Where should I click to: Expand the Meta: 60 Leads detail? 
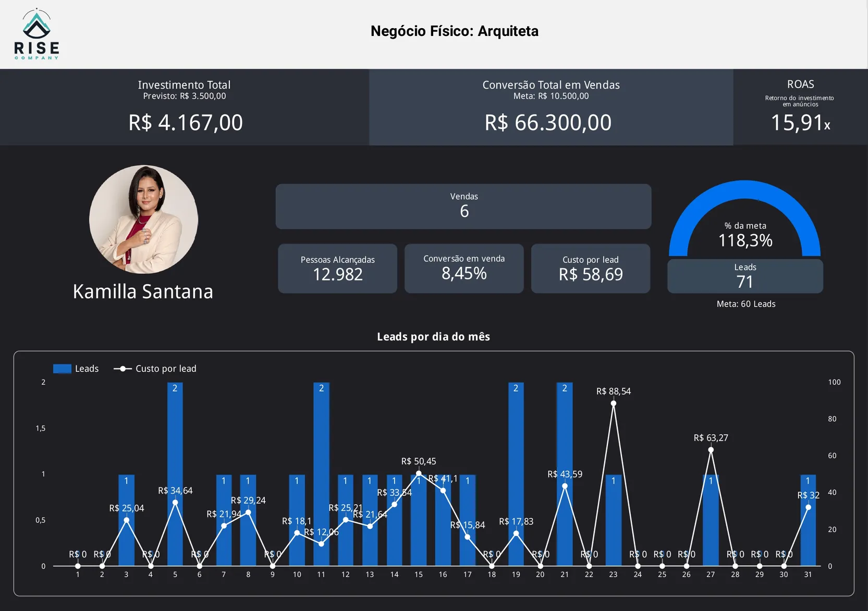click(745, 303)
